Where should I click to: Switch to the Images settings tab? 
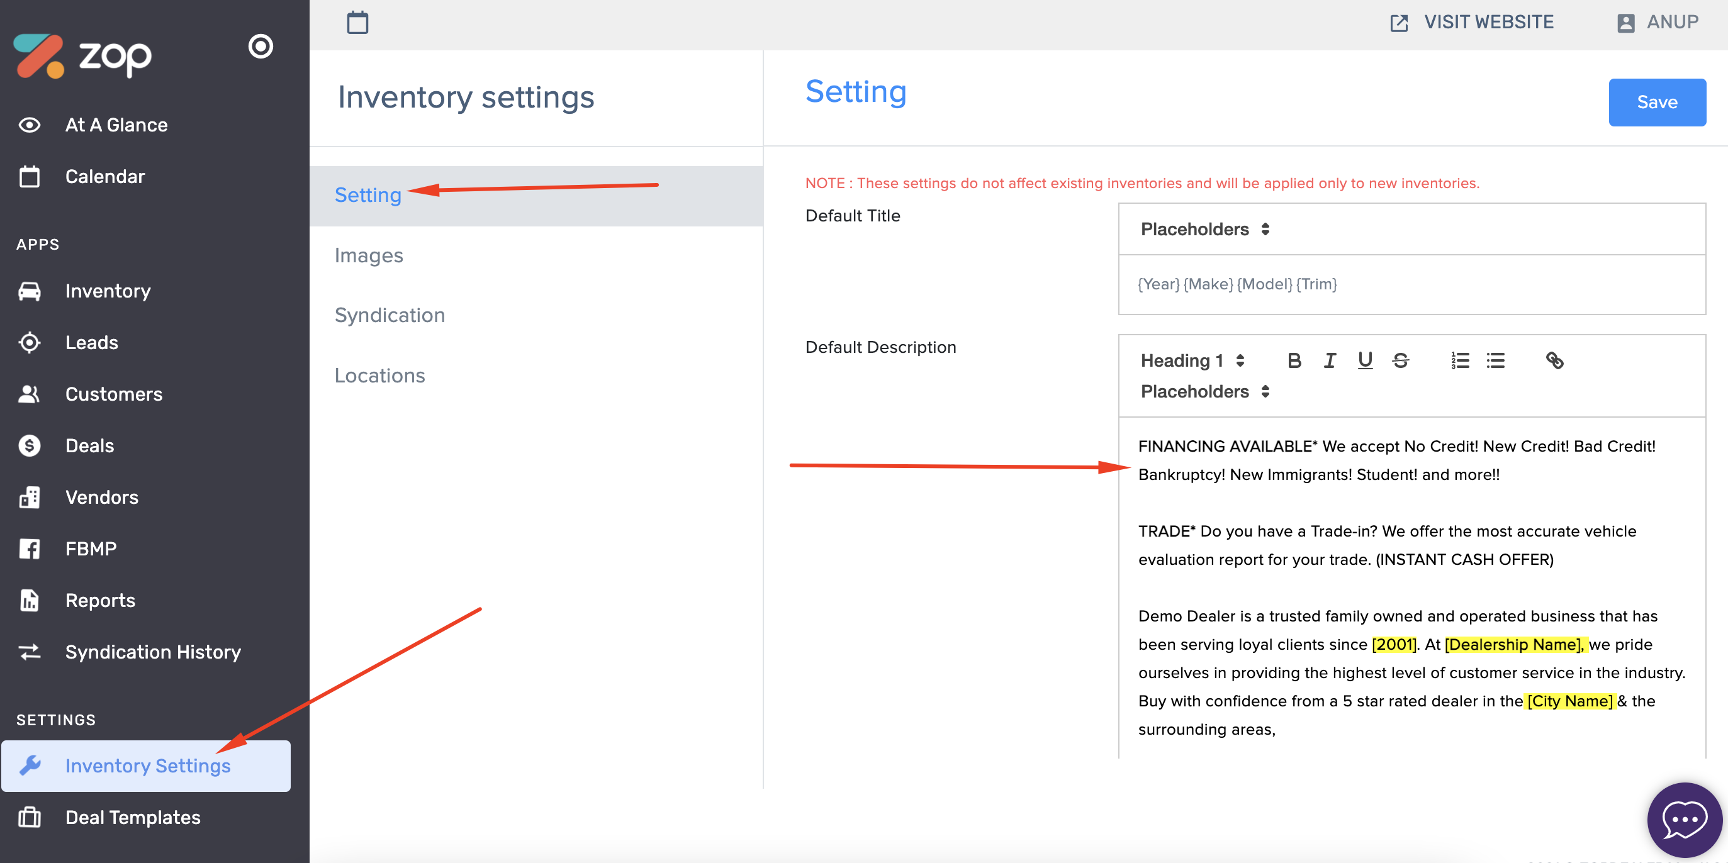(x=369, y=255)
